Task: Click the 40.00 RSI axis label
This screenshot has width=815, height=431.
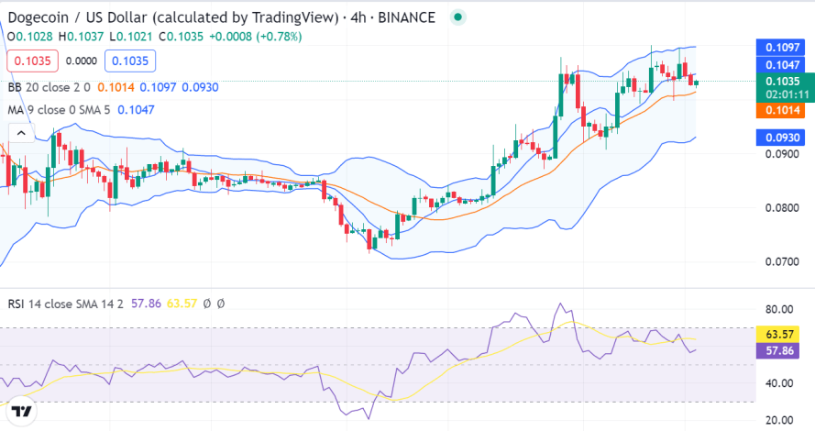Action: point(779,383)
